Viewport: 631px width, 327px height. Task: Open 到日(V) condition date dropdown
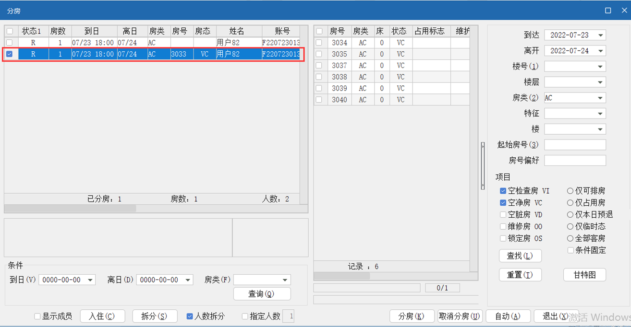click(x=90, y=280)
